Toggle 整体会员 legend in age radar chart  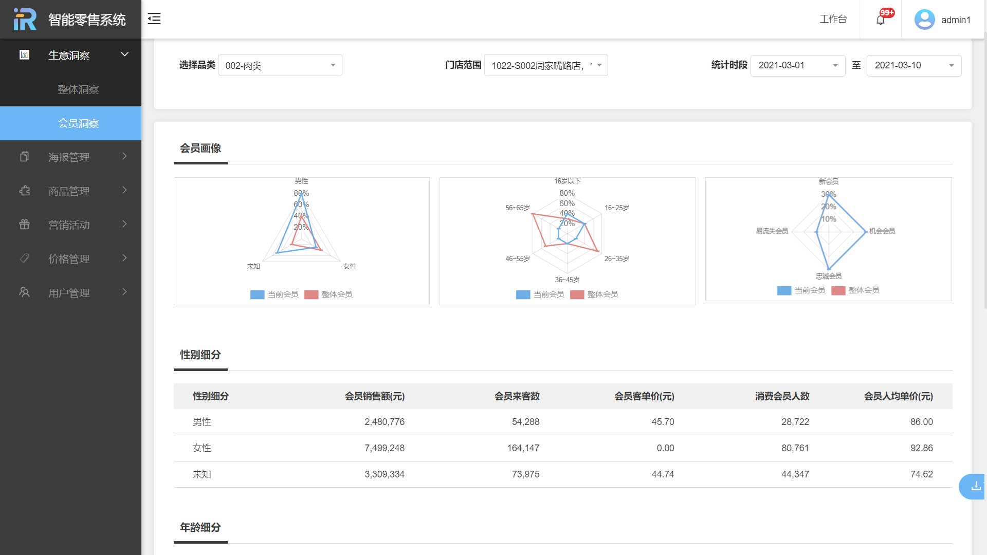coord(594,294)
